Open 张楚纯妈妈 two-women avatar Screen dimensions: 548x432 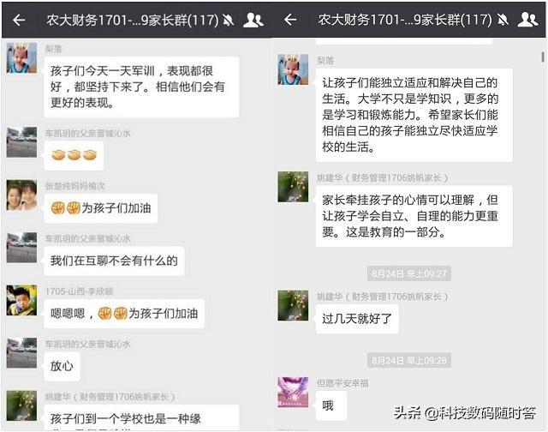[x=21, y=195]
